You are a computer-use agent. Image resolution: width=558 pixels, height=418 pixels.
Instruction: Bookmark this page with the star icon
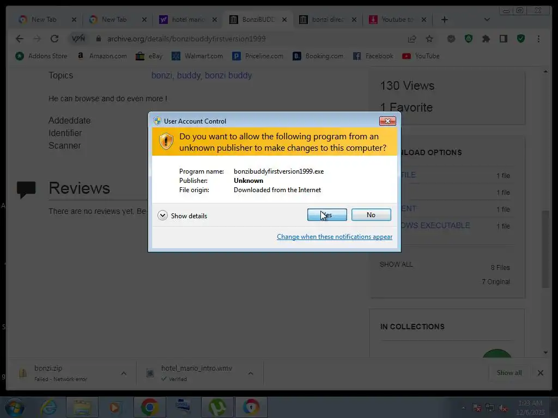pos(429,39)
